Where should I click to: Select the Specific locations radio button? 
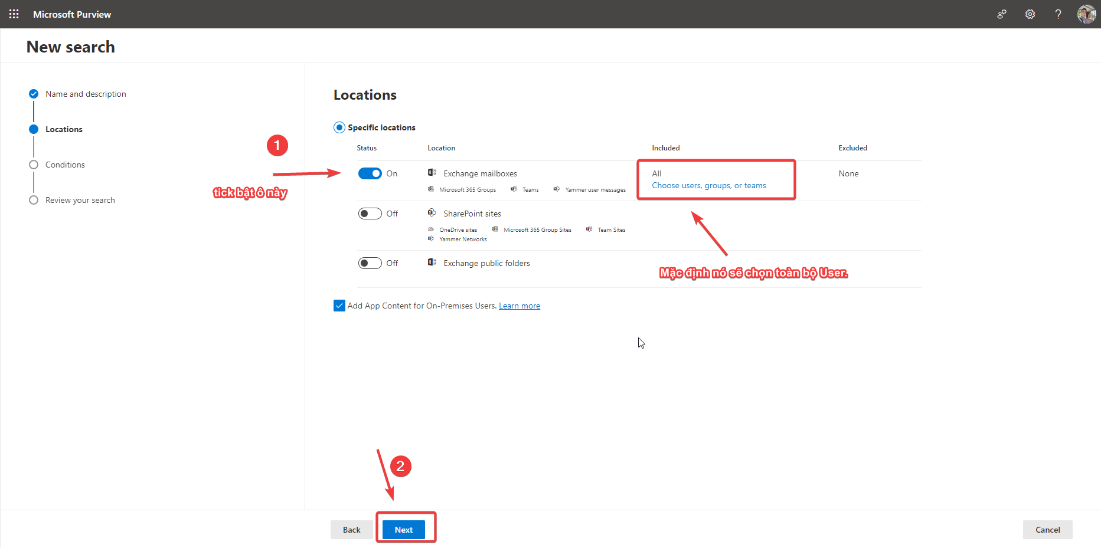click(x=339, y=127)
